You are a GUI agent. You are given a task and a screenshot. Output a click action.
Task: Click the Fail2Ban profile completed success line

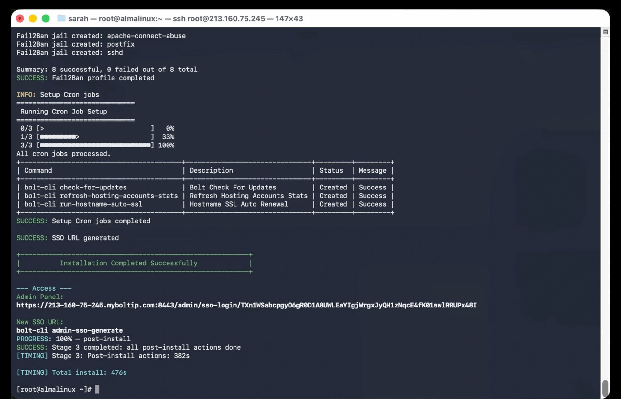point(85,78)
